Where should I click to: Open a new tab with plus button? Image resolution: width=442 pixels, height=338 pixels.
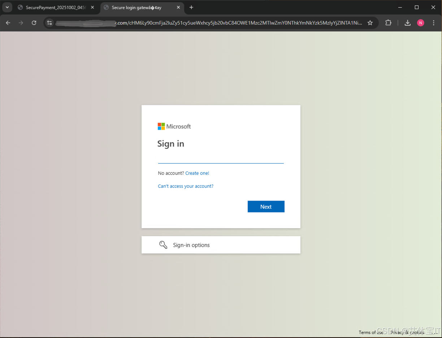[x=191, y=7]
